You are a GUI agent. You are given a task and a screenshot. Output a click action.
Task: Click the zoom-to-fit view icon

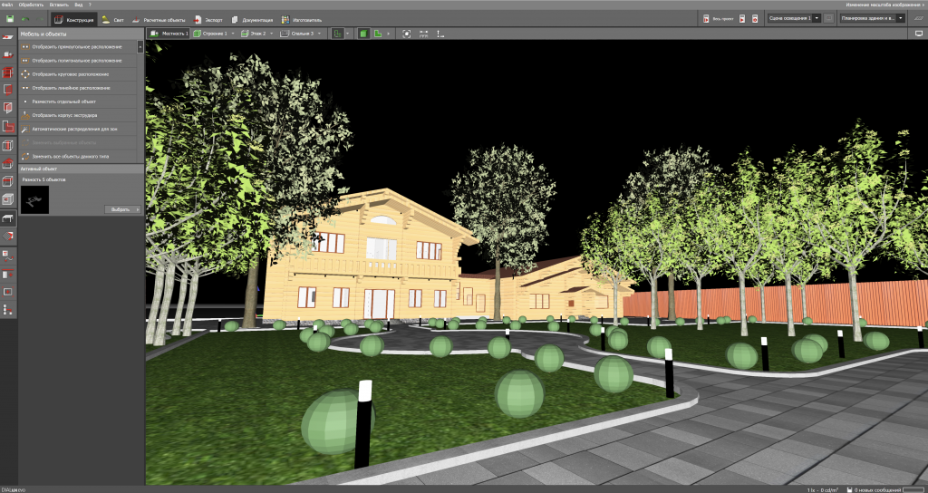pos(407,34)
